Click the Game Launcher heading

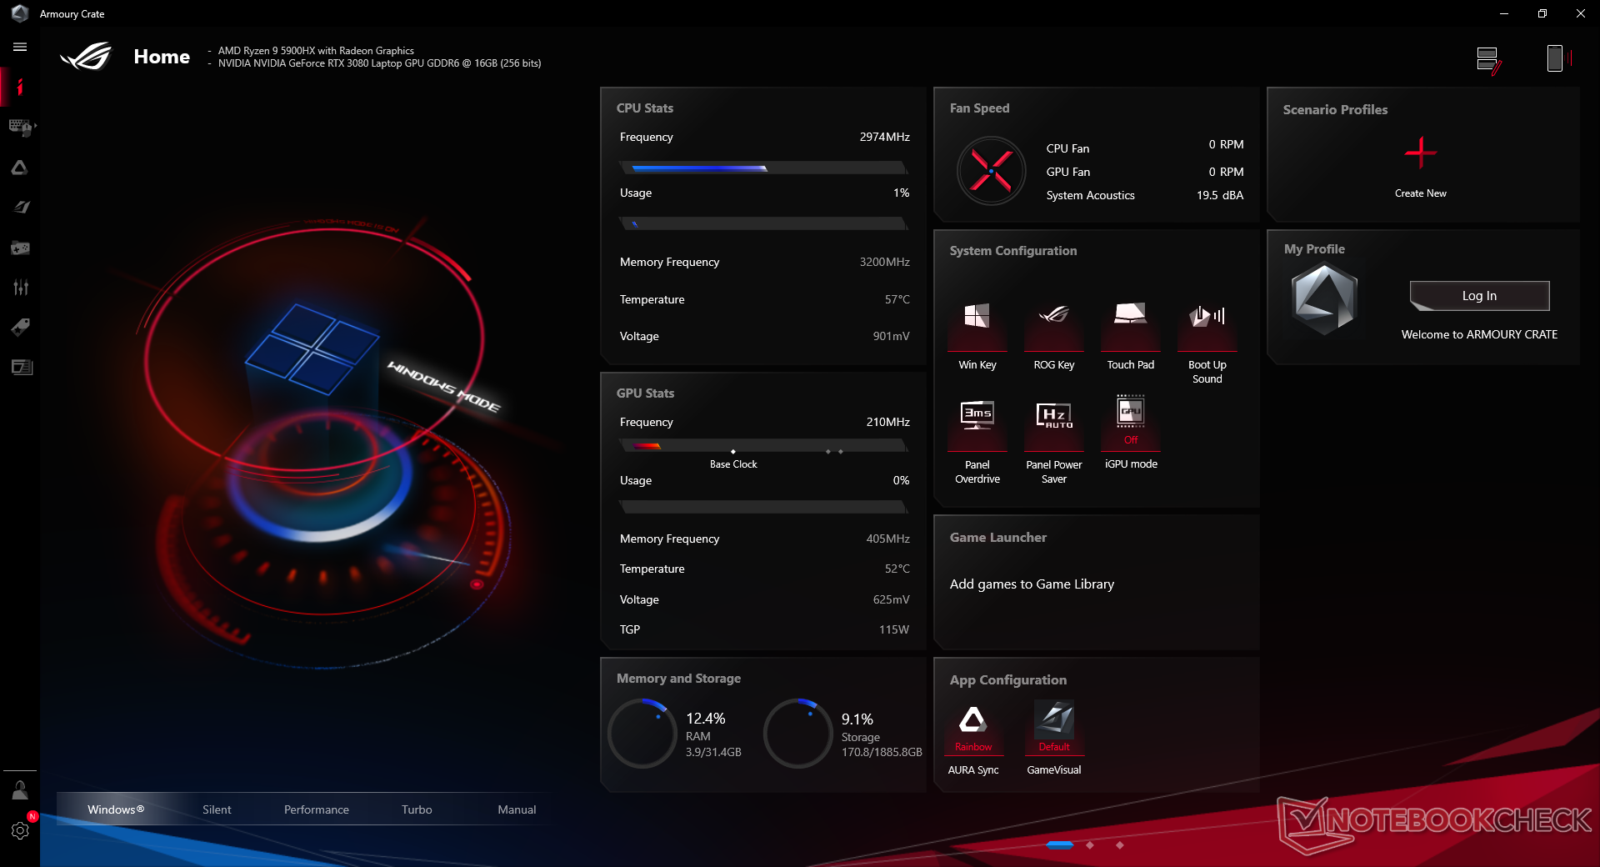click(x=998, y=538)
